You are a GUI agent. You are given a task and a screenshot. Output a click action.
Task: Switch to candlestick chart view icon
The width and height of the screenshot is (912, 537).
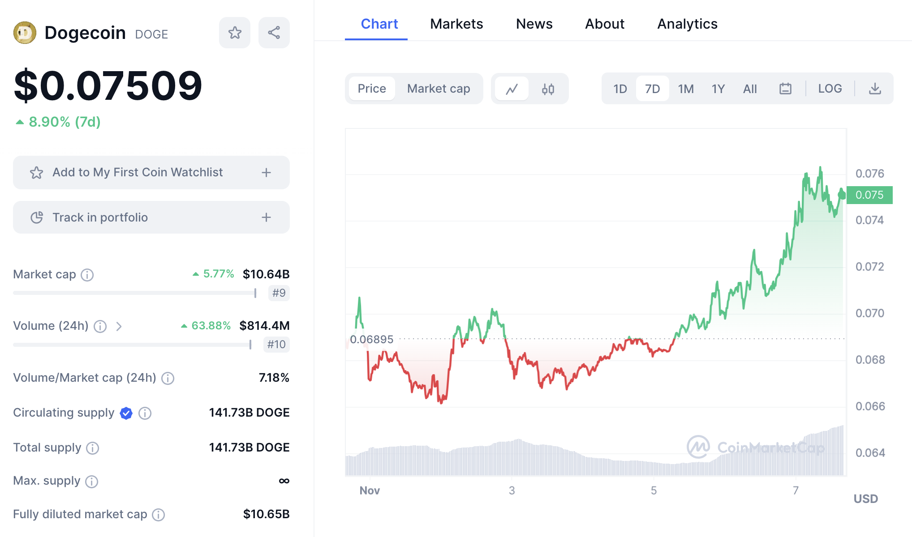click(x=548, y=89)
